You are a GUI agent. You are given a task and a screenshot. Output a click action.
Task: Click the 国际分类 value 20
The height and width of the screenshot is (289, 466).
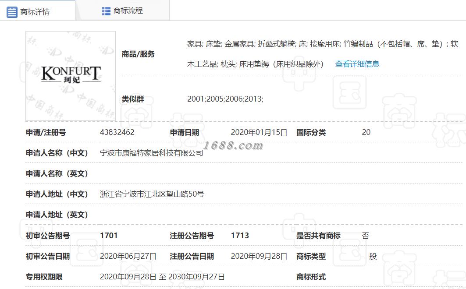click(366, 132)
